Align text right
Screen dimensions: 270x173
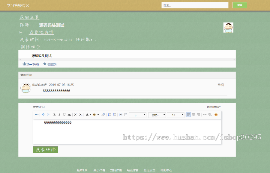[x=199, y=115]
